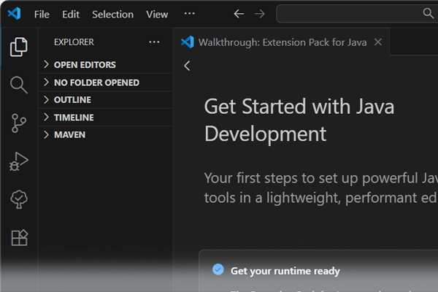Click the Go Back arrow in title bar
This screenshot has height=292, width=438.
point(239,14)
